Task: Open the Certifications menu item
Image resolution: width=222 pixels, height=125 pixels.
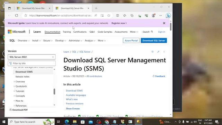Action: pos(80,32)
